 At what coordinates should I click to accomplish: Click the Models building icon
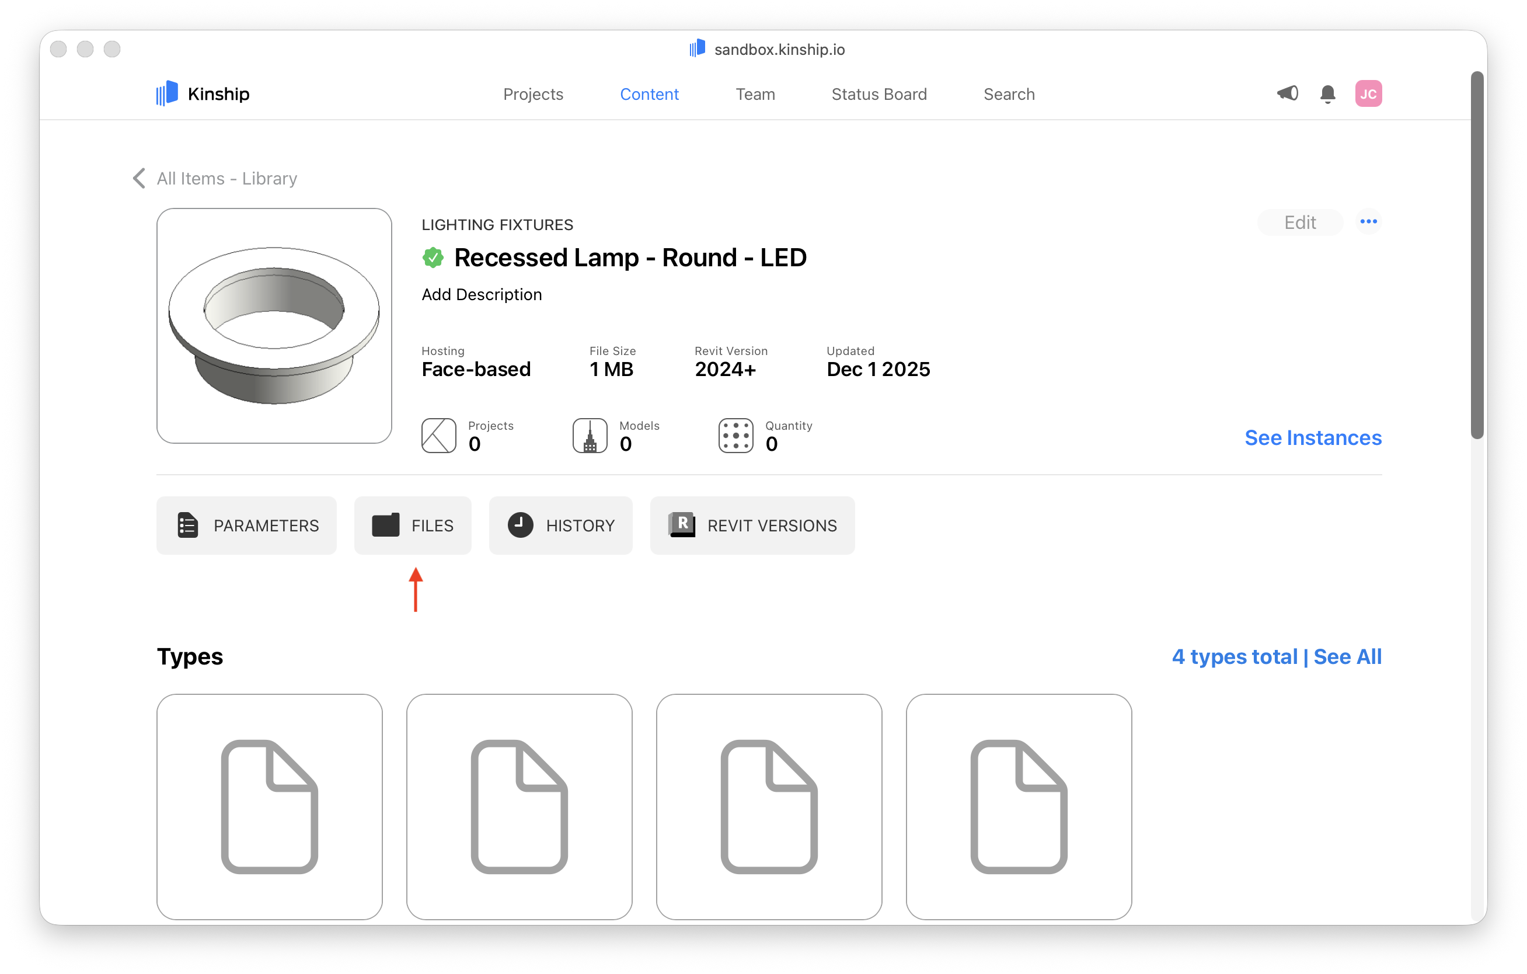click(x=590, y=435)
